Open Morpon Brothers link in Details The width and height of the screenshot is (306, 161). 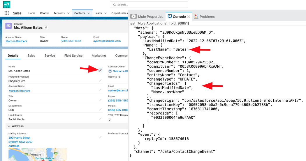[x=19, y=91]
